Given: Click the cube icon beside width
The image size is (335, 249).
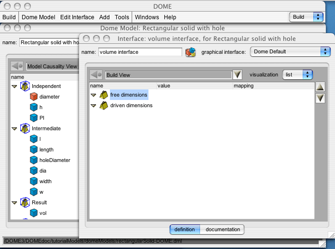Looking at the screenshot, I should coord(34,181).
